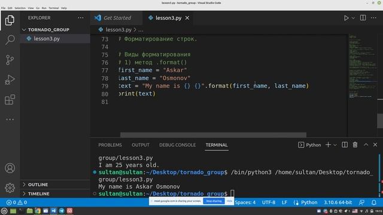Image resolution: width=383 pixels, height=215 pixels.
Task: Switch to VS Code taskbar item
Action: [x=53, y=211]
